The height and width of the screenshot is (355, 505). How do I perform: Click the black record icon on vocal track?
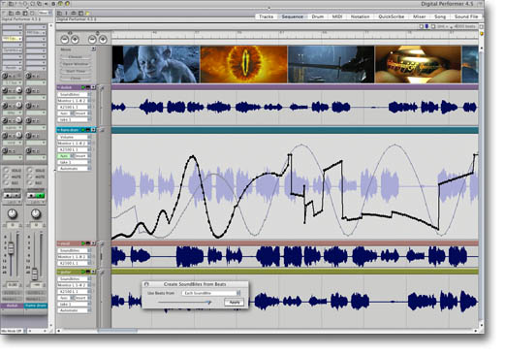click(x=88, y=243)
